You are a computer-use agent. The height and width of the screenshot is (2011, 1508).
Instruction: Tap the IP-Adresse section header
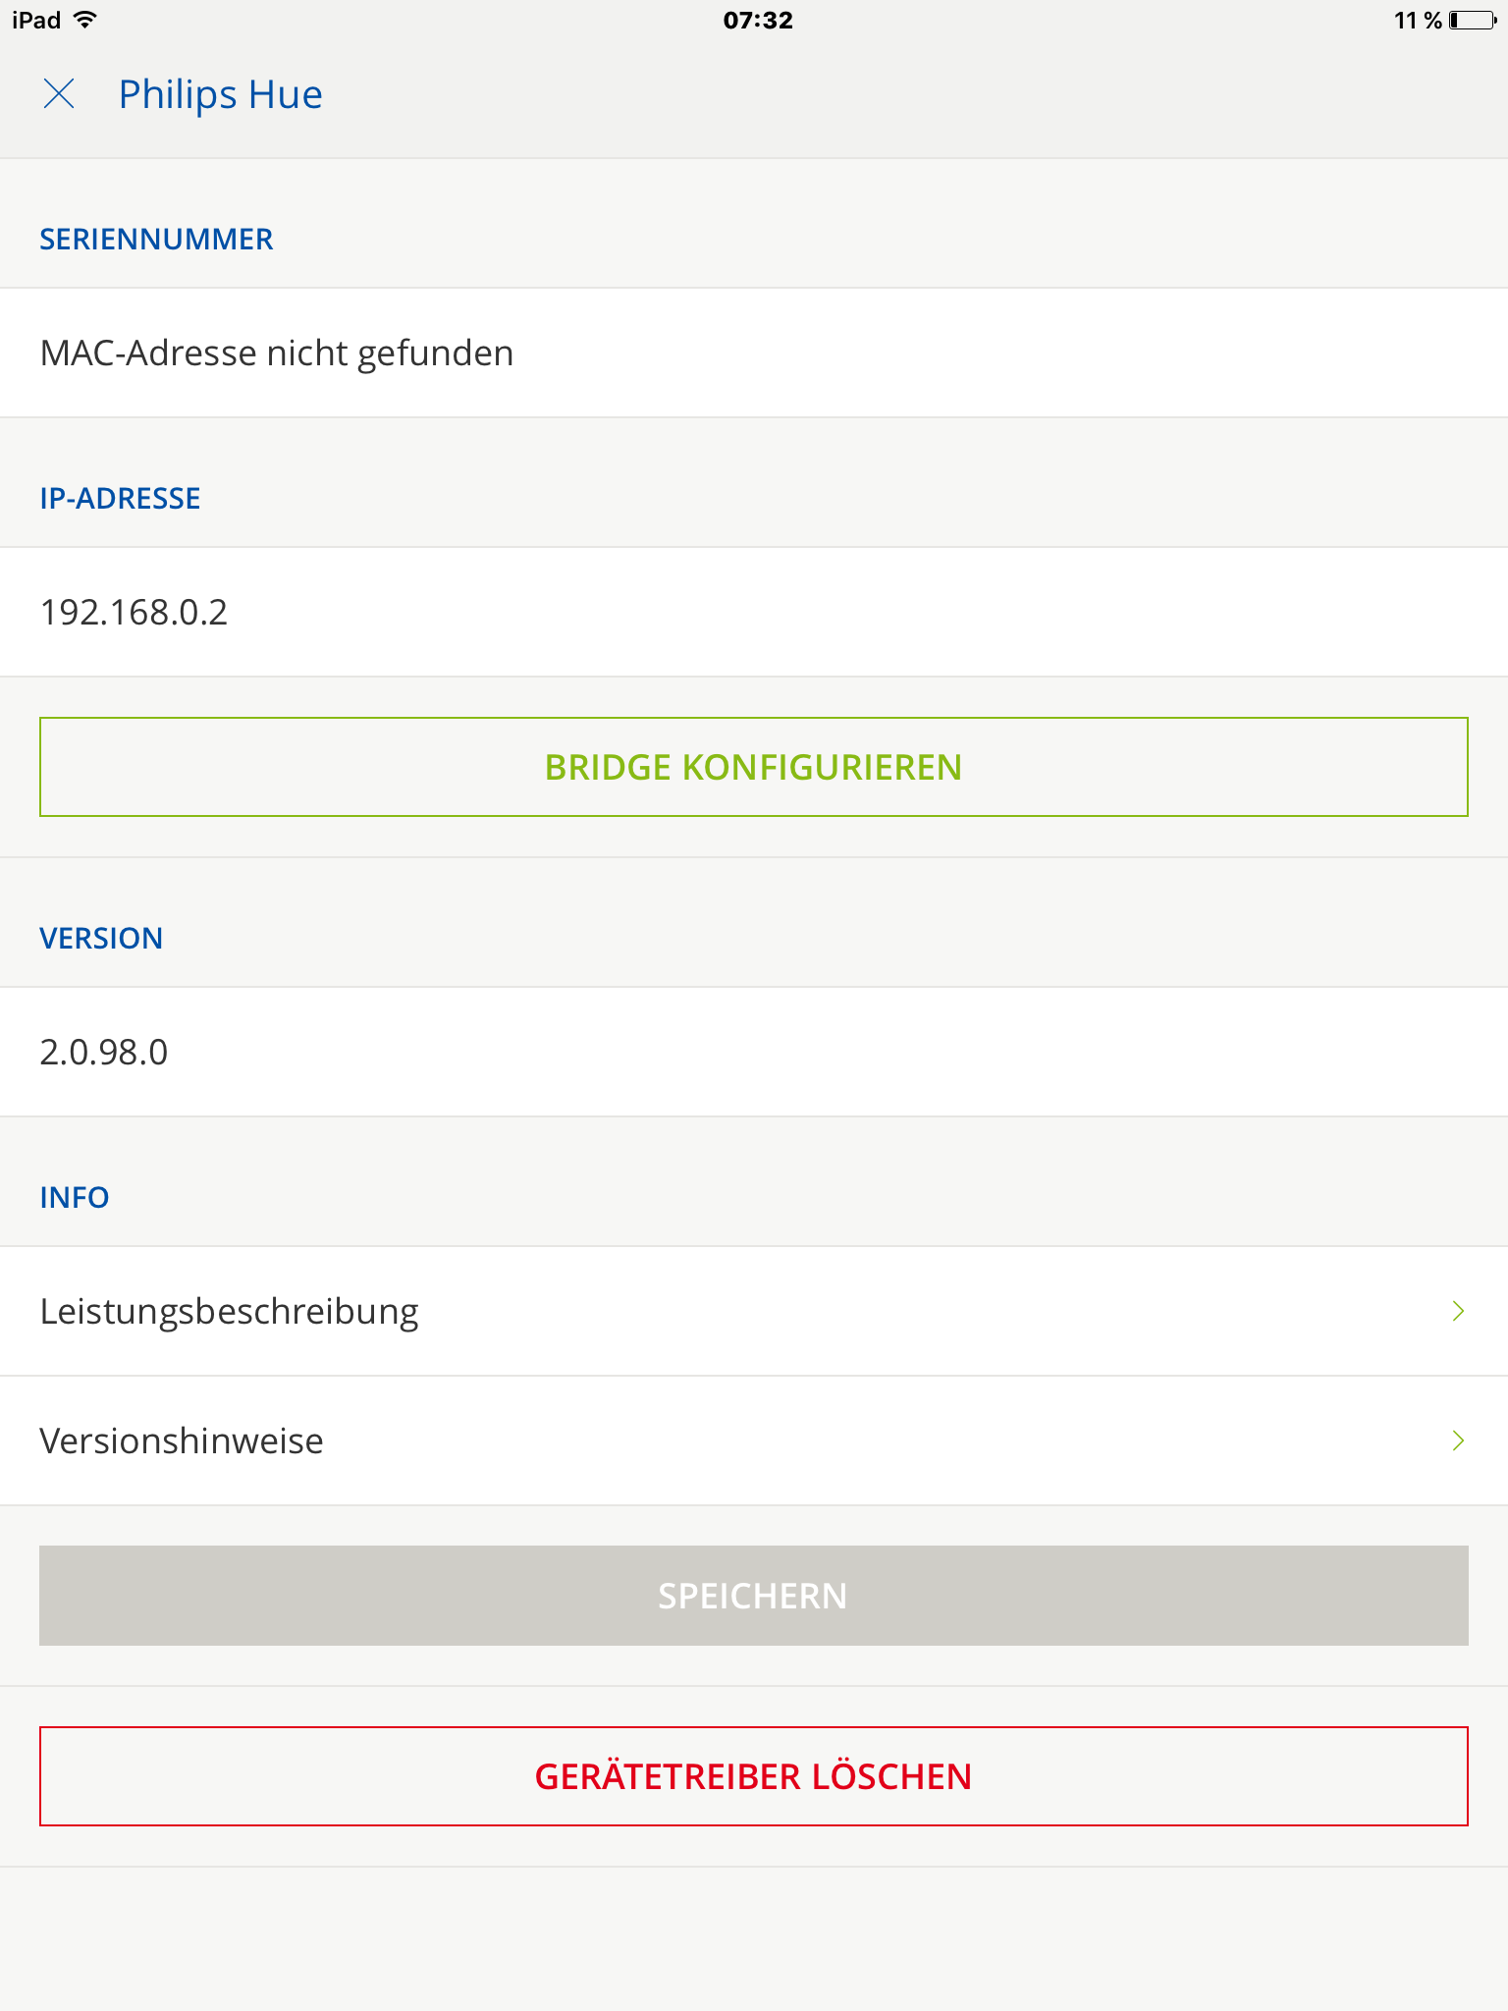[x=120, y=499]
